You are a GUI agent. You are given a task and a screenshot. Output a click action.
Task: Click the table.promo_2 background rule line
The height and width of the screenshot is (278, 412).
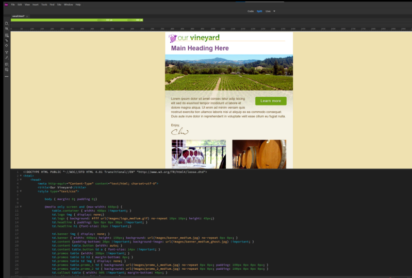[160, 269]
